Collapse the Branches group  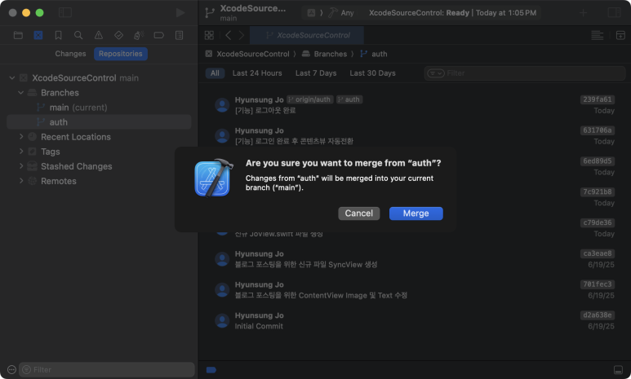[x=21, y=93]
